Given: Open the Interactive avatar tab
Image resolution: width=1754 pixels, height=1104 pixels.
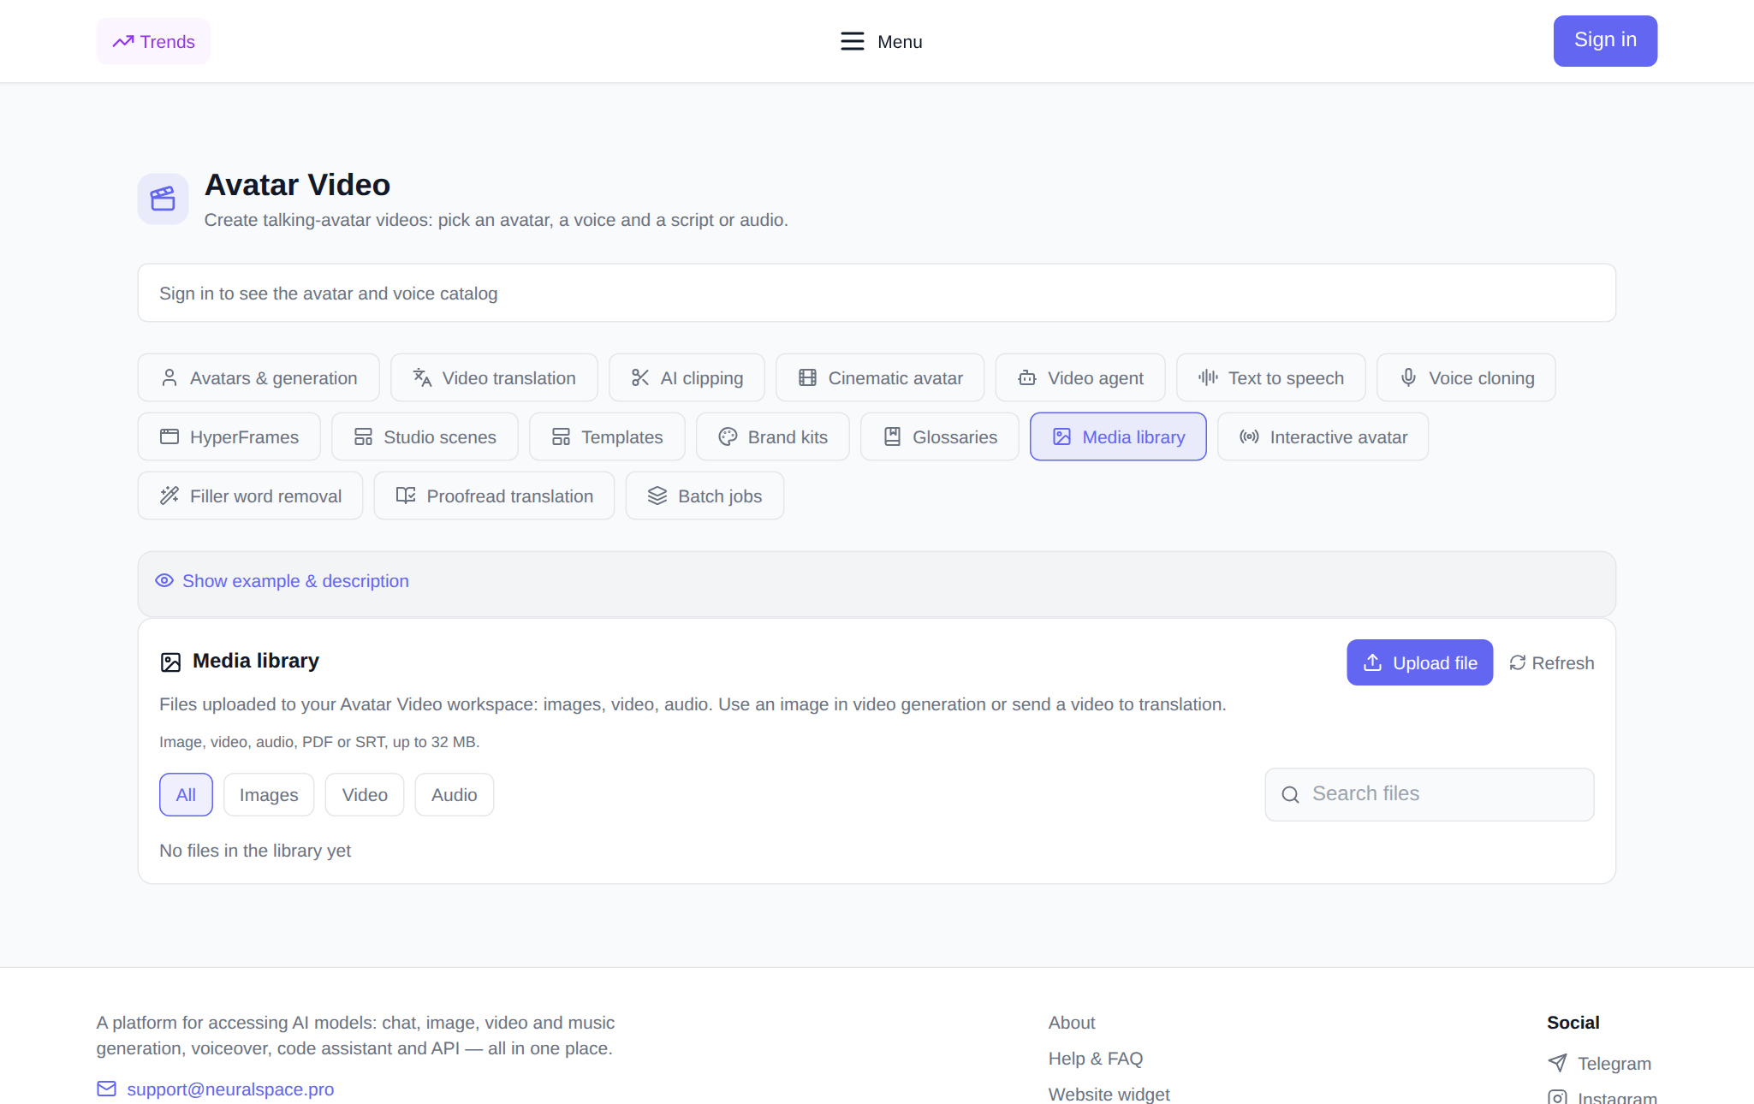Looking at the screenshot, I should pyautogui.click(x=1323, y=436).
